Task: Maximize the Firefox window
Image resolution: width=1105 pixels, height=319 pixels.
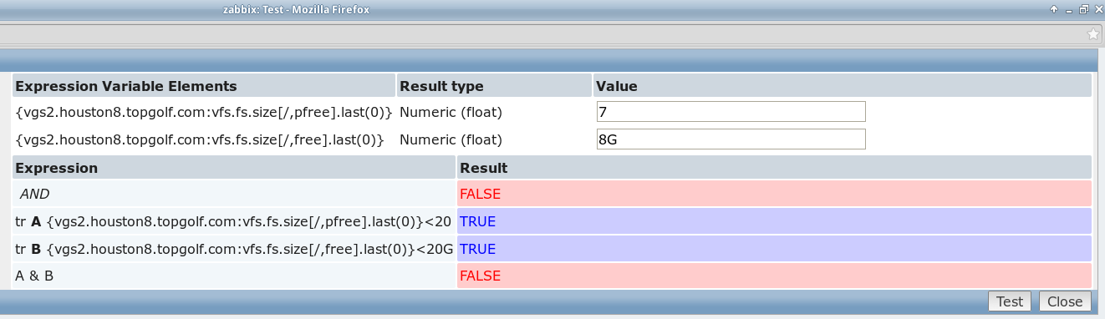Action: [1083, 9]
